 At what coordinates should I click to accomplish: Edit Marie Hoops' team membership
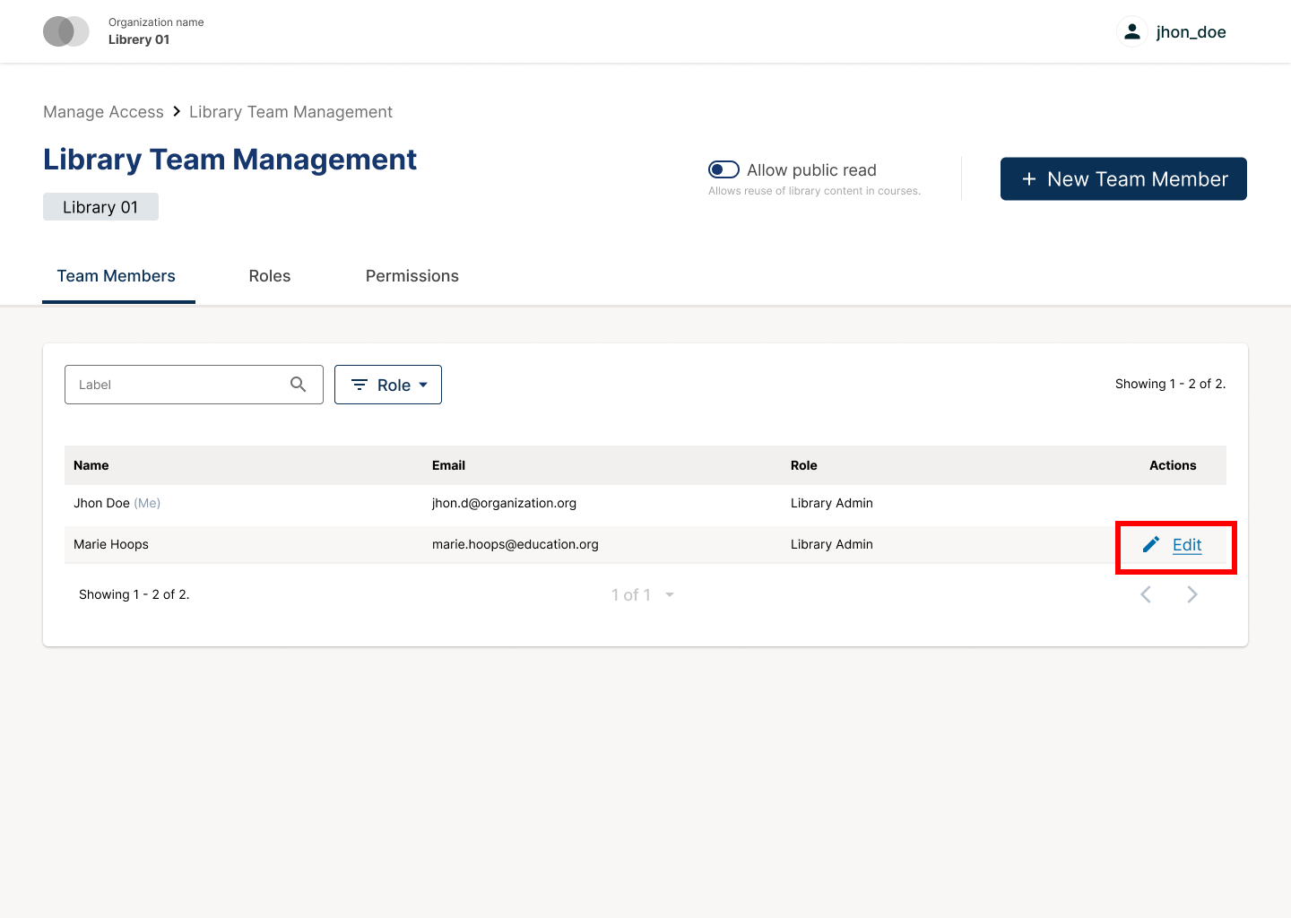click(x=1186, y=544)
